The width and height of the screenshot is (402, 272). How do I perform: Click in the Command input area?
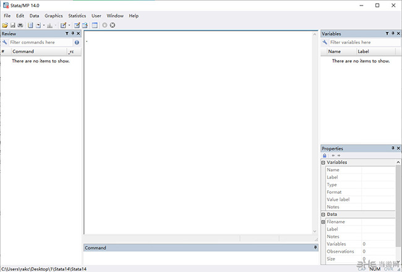coord(201,258)
